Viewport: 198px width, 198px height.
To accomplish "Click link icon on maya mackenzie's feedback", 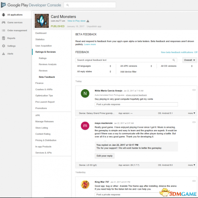I will (194, 122).
